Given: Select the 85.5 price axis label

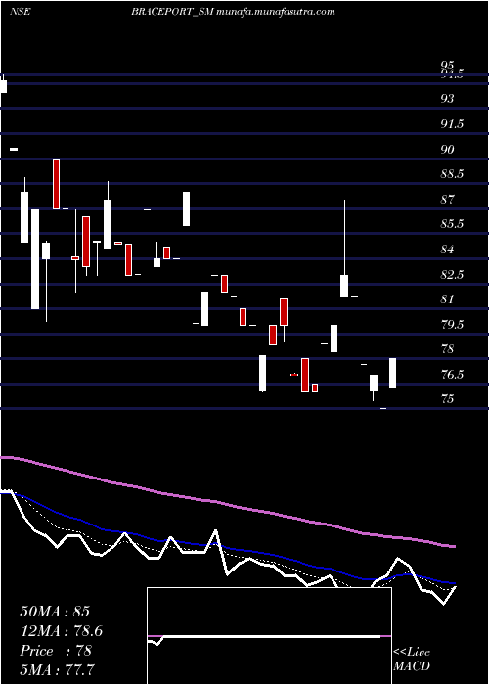Looking at the screenshot, I should pos(452,224).
